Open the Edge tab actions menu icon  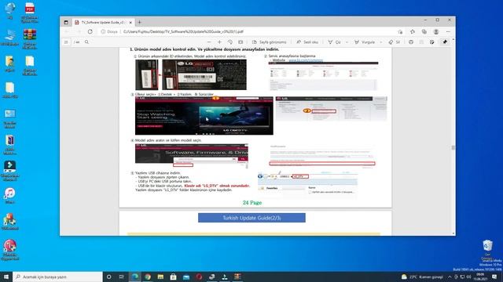click(66, 23)
